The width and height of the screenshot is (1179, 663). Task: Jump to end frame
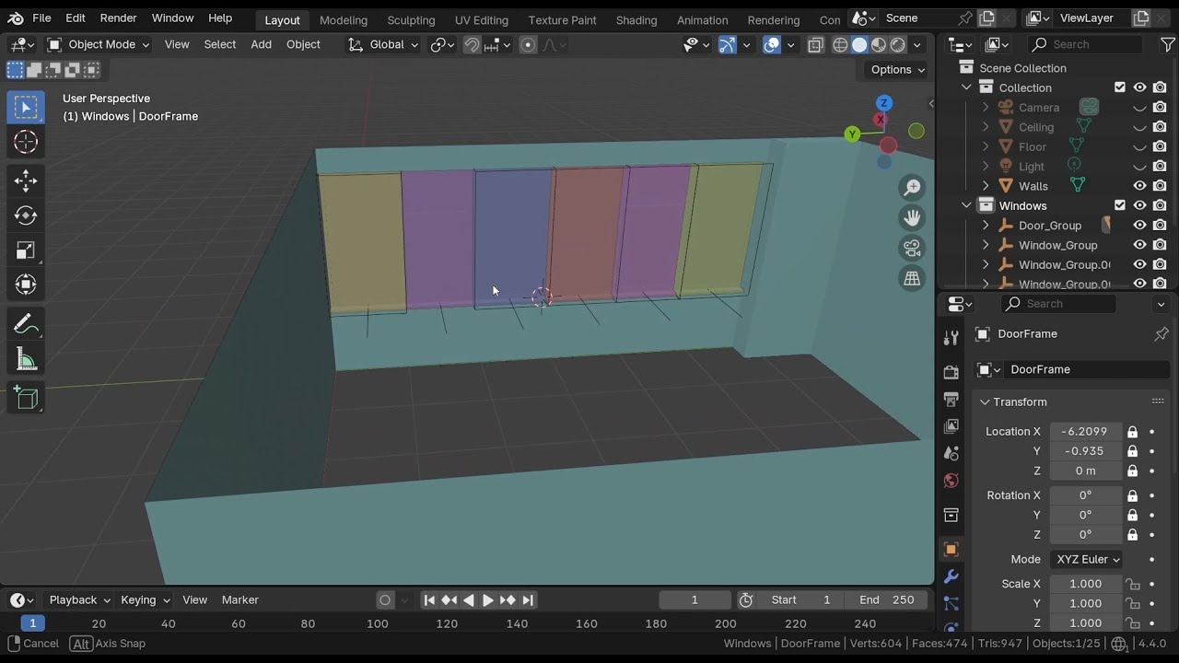tap(528, 599)
